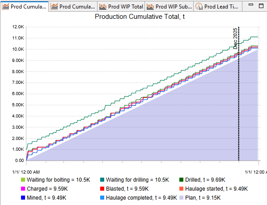This screenshot has height=205, width=267.
Task: Click the left 1/1/ 12:00 AM axis label
Action: coord(26,172)
